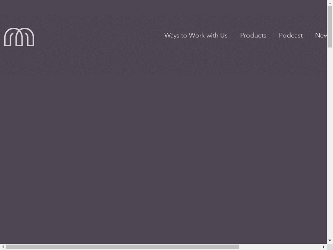The image size is (333, 250).
Task: Select the word Products in the header
Action: point(253,35)
